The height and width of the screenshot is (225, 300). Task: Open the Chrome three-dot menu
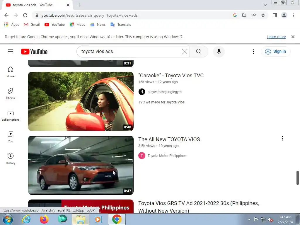(294, 15)
